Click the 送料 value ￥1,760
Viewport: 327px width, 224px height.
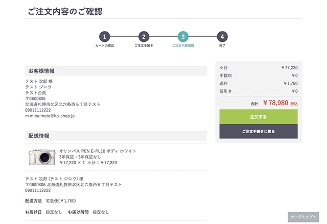(x=291, y=84)
